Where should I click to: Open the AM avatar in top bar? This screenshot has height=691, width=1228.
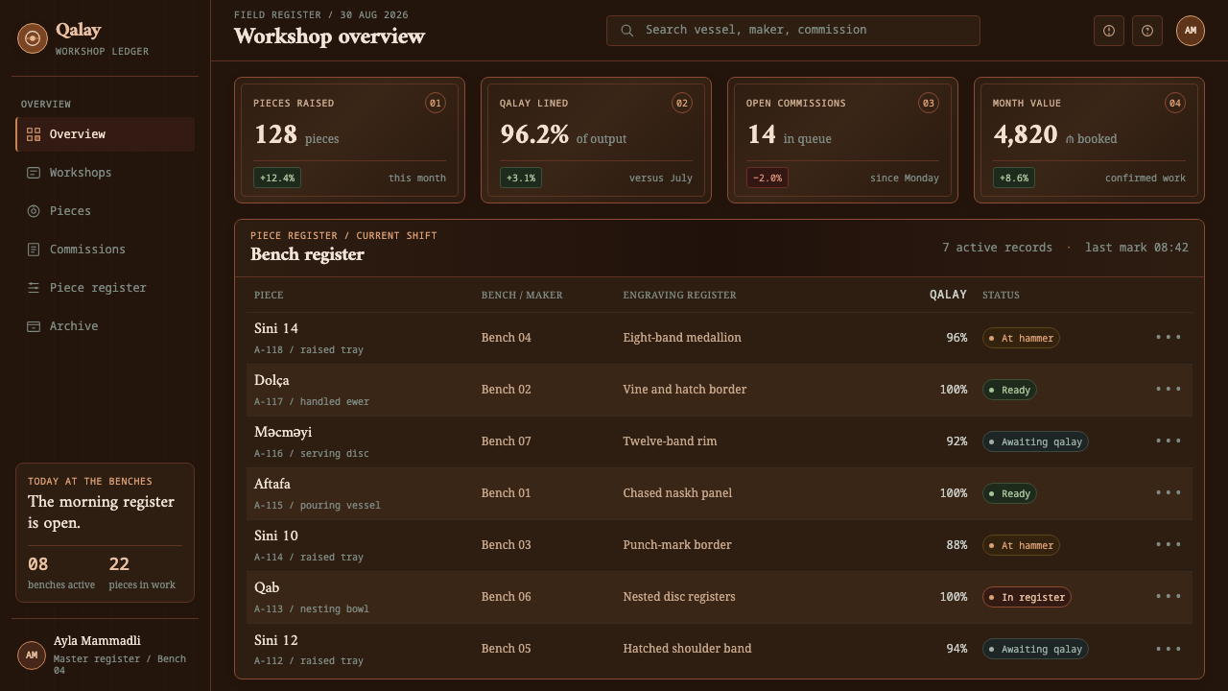click(x=1191, y=31)
